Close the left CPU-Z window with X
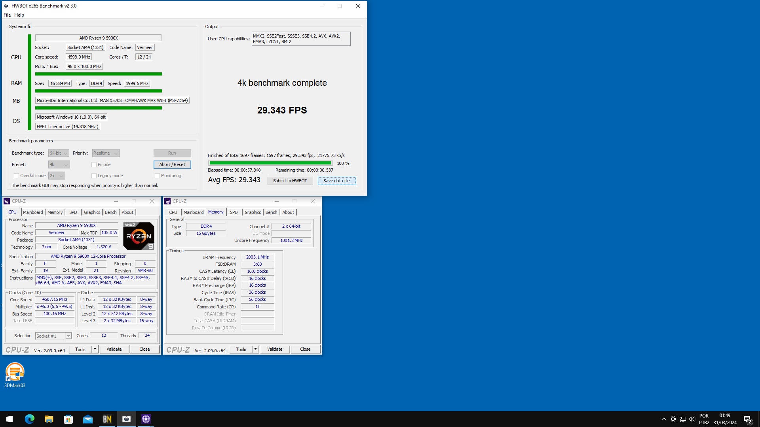Viewport: 760px width, 427px height. pyautogui.click(x=152, y=201)
